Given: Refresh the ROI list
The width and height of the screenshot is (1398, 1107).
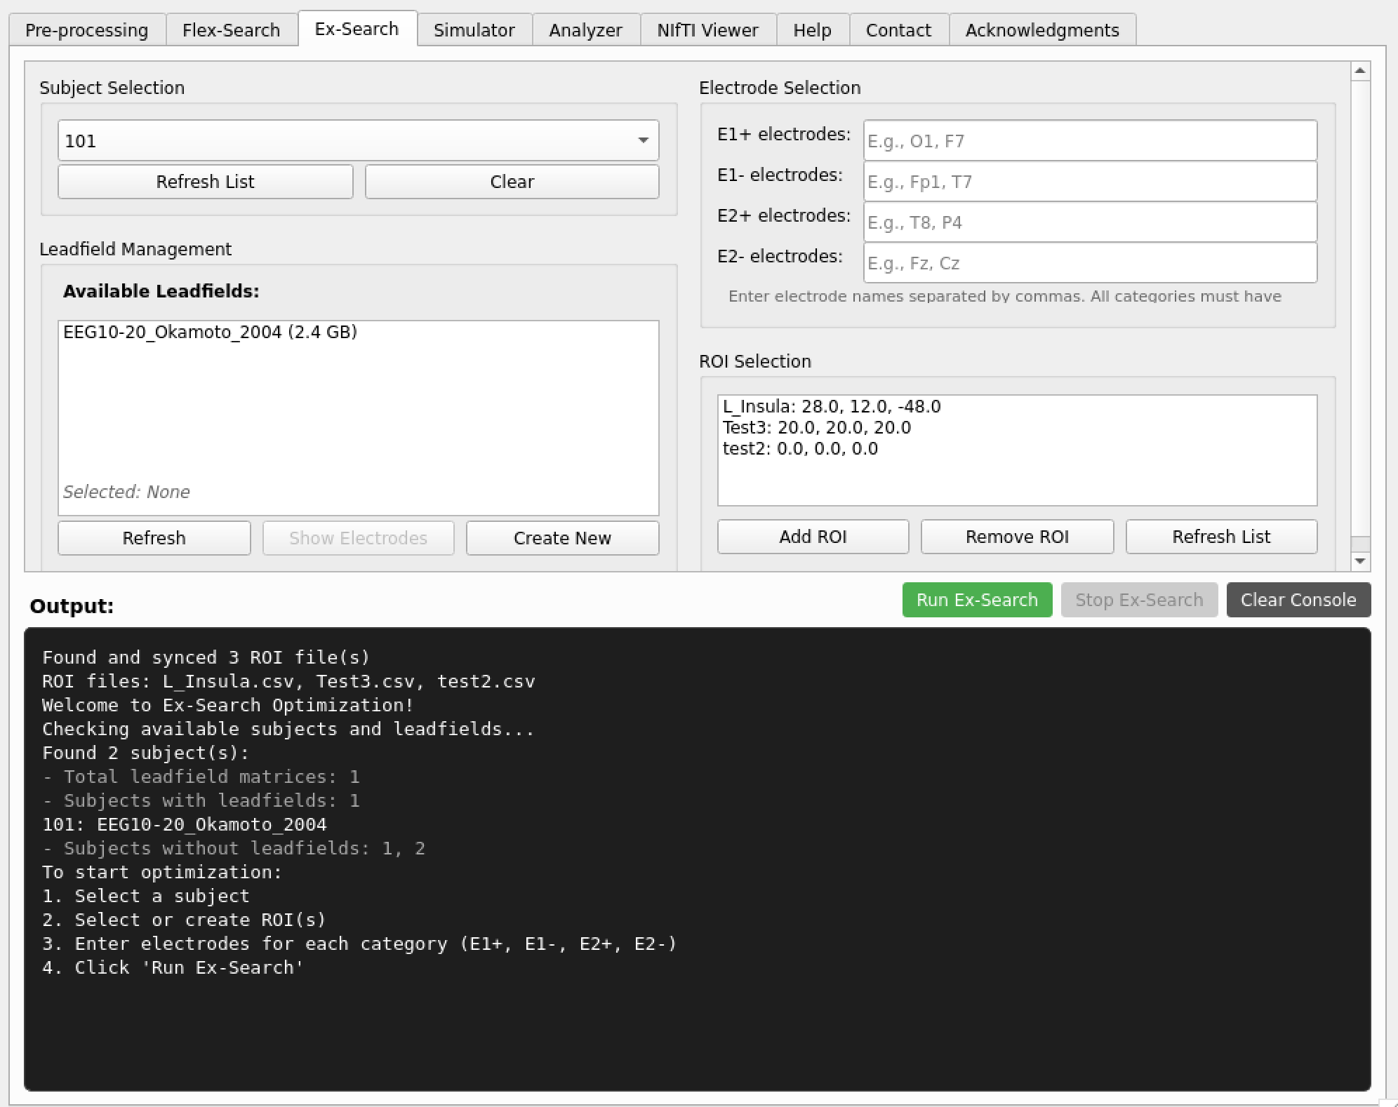Looking at the screenshot, I should click(x=1222, y=537).
